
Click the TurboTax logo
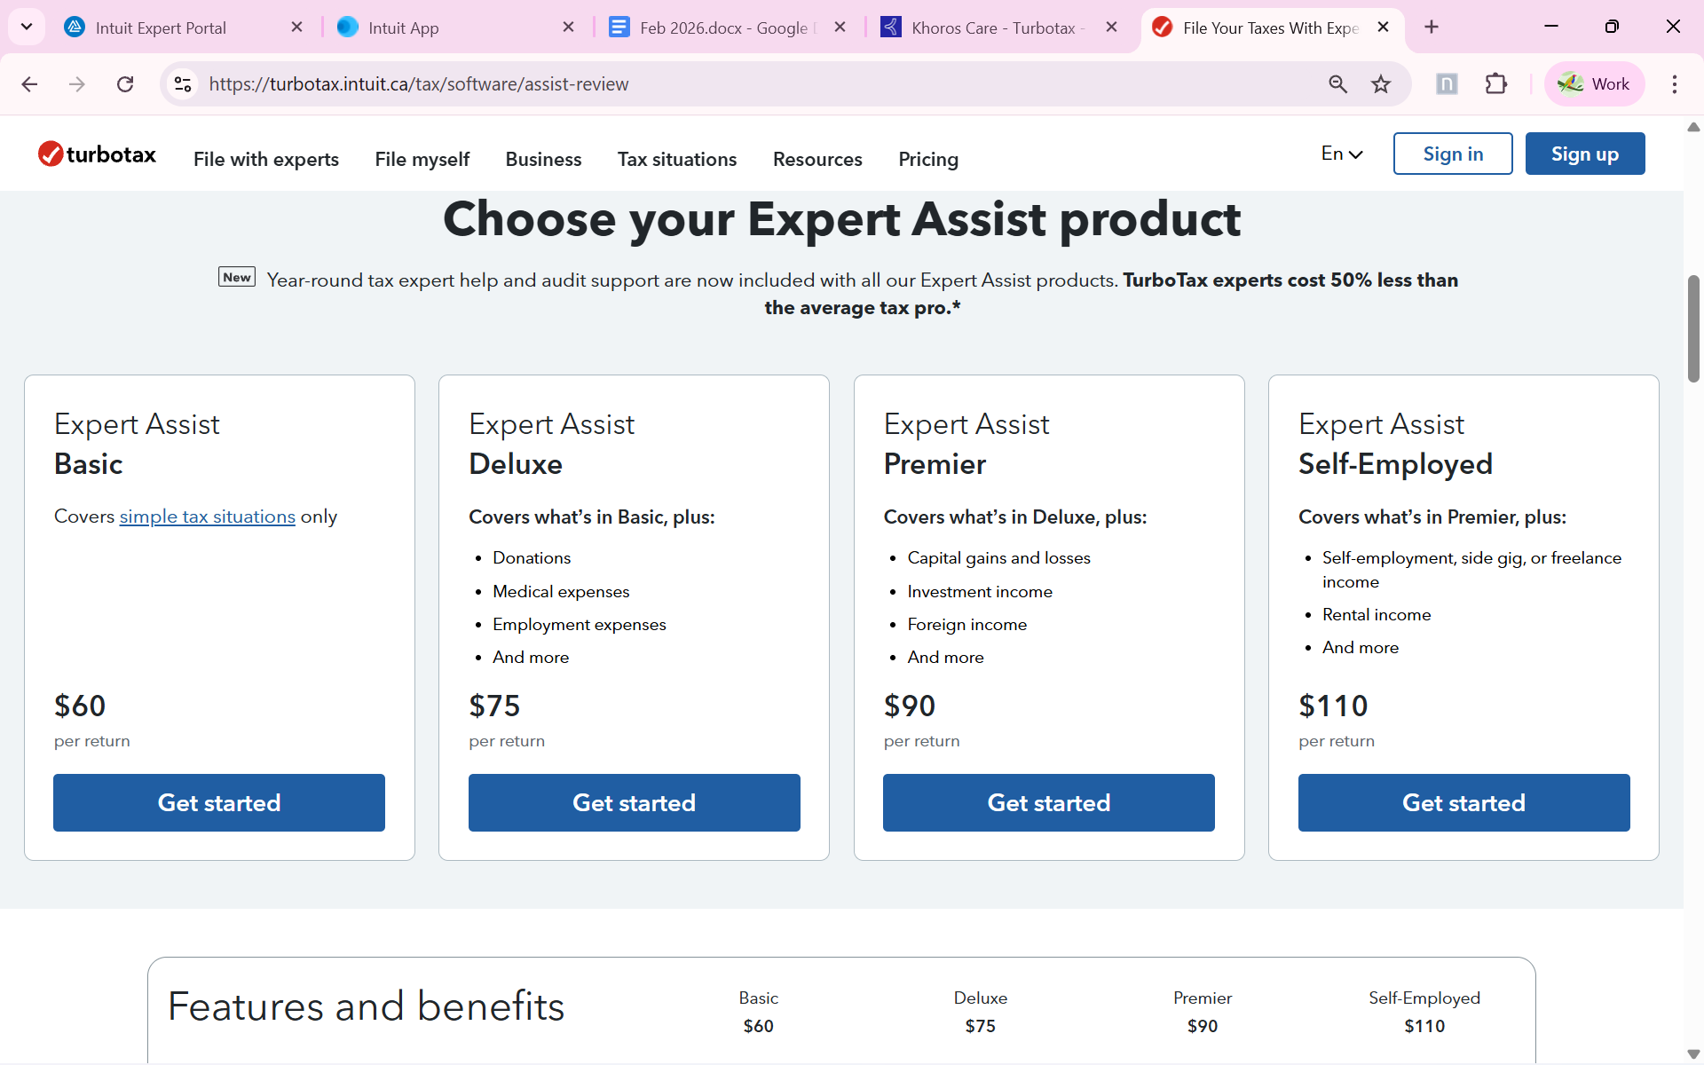click(97, 154)
